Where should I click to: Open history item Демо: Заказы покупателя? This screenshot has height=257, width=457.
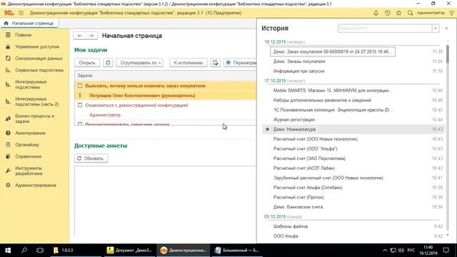[299, 61]
